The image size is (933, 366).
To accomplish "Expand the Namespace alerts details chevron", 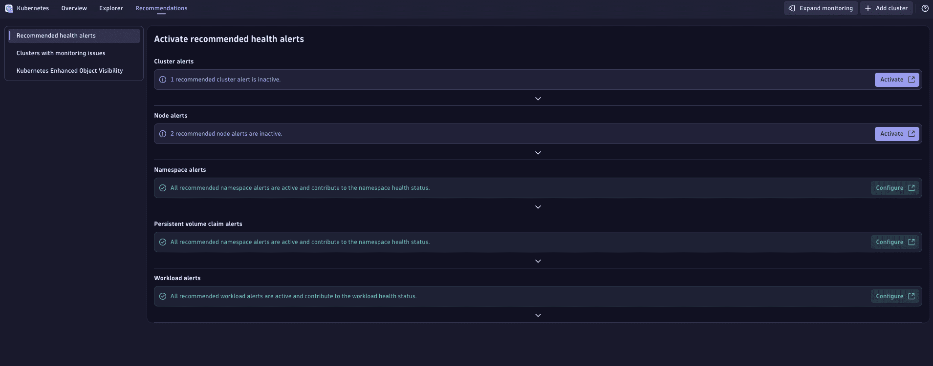I will [538, 207].
